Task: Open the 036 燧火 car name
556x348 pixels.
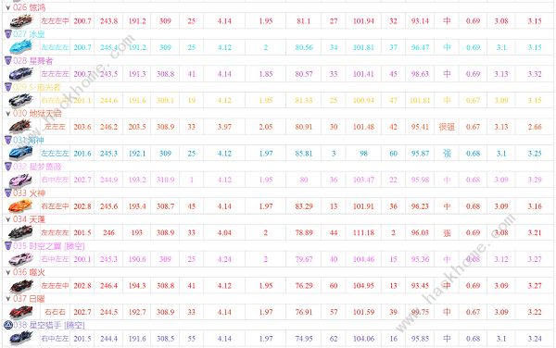Action: (x=29, y=272)
